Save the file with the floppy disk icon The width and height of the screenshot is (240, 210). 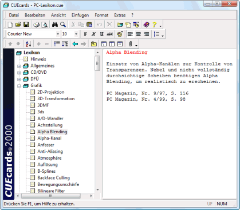[26, 25]
